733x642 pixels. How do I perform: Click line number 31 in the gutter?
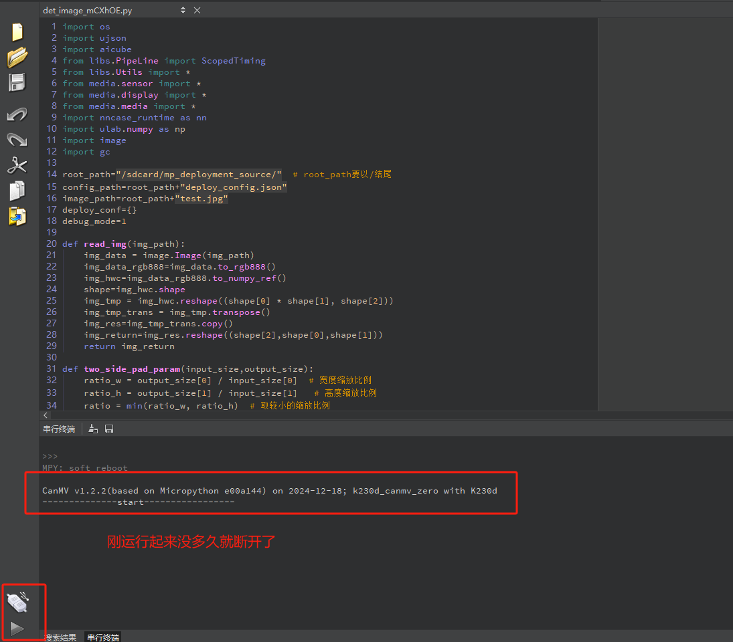pos(51,369)
